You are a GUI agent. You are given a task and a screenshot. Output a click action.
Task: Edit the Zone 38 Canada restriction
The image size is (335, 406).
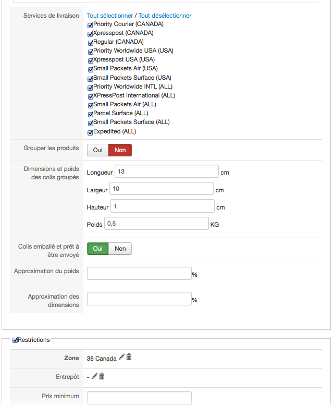click(x=121, y=357)
